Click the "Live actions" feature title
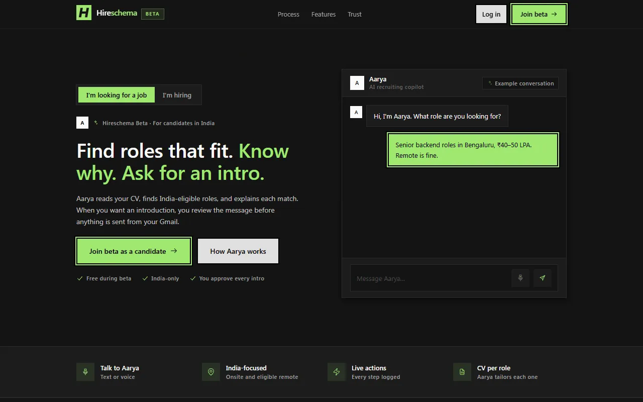 369,368
